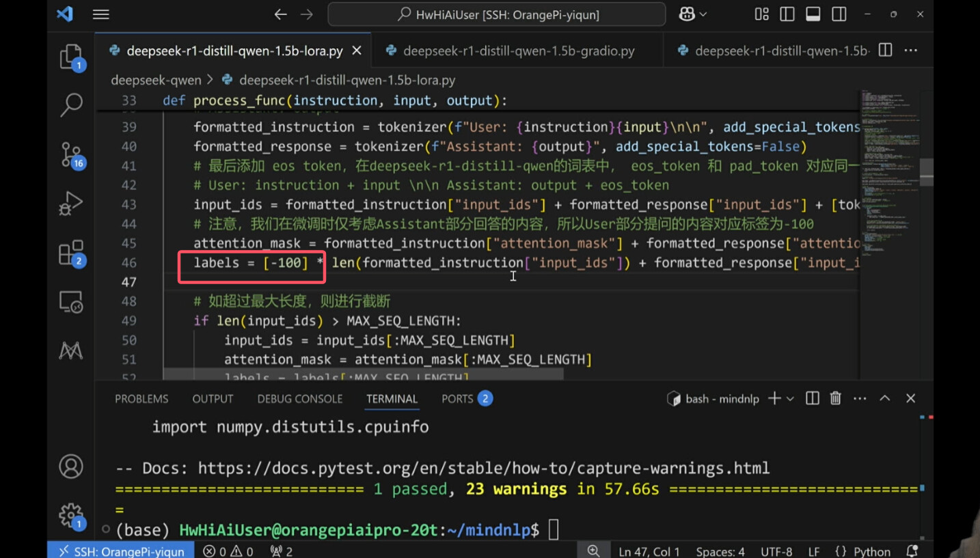Click the Accounts icon in activity bar
This screenshot has height=558, width=980.
point(71,466)
